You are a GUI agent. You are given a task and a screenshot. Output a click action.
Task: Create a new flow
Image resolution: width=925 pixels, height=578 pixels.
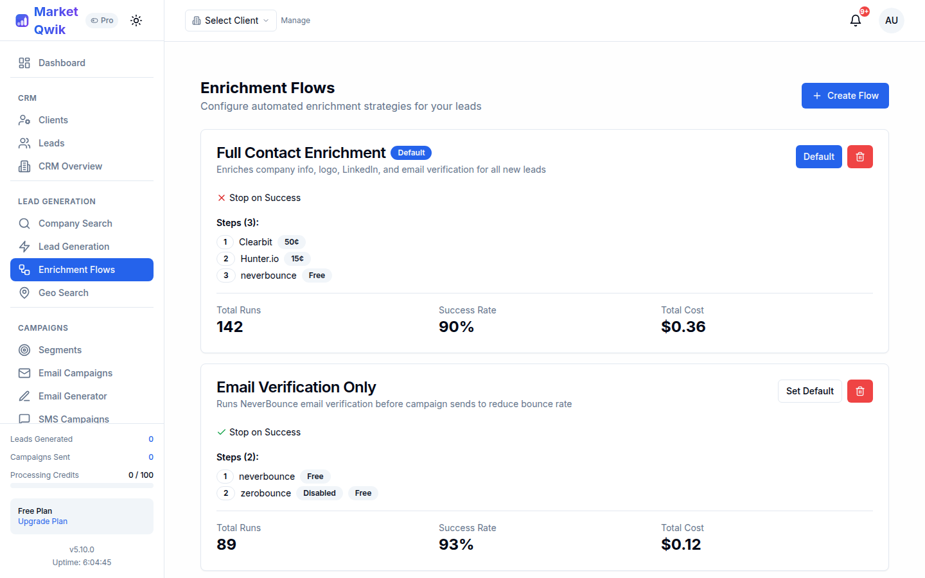point(845,95)
